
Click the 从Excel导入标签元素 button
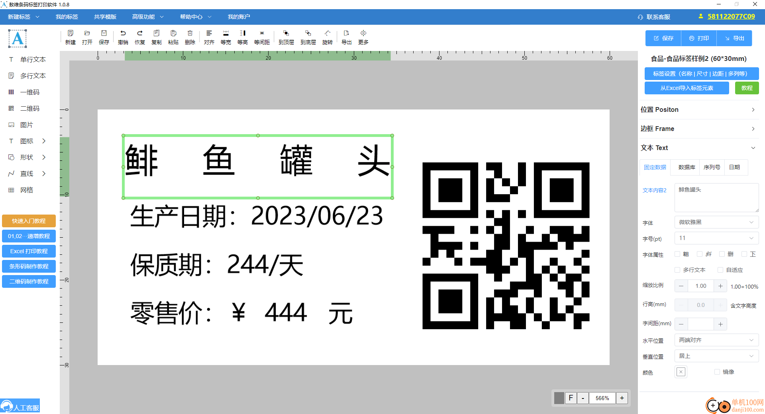(x=687, y=88)
